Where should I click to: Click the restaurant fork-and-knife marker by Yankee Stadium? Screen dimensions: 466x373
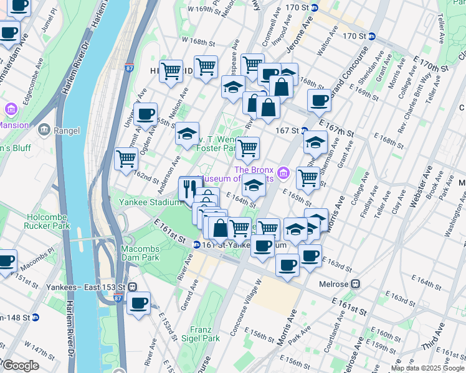(189, 188)
